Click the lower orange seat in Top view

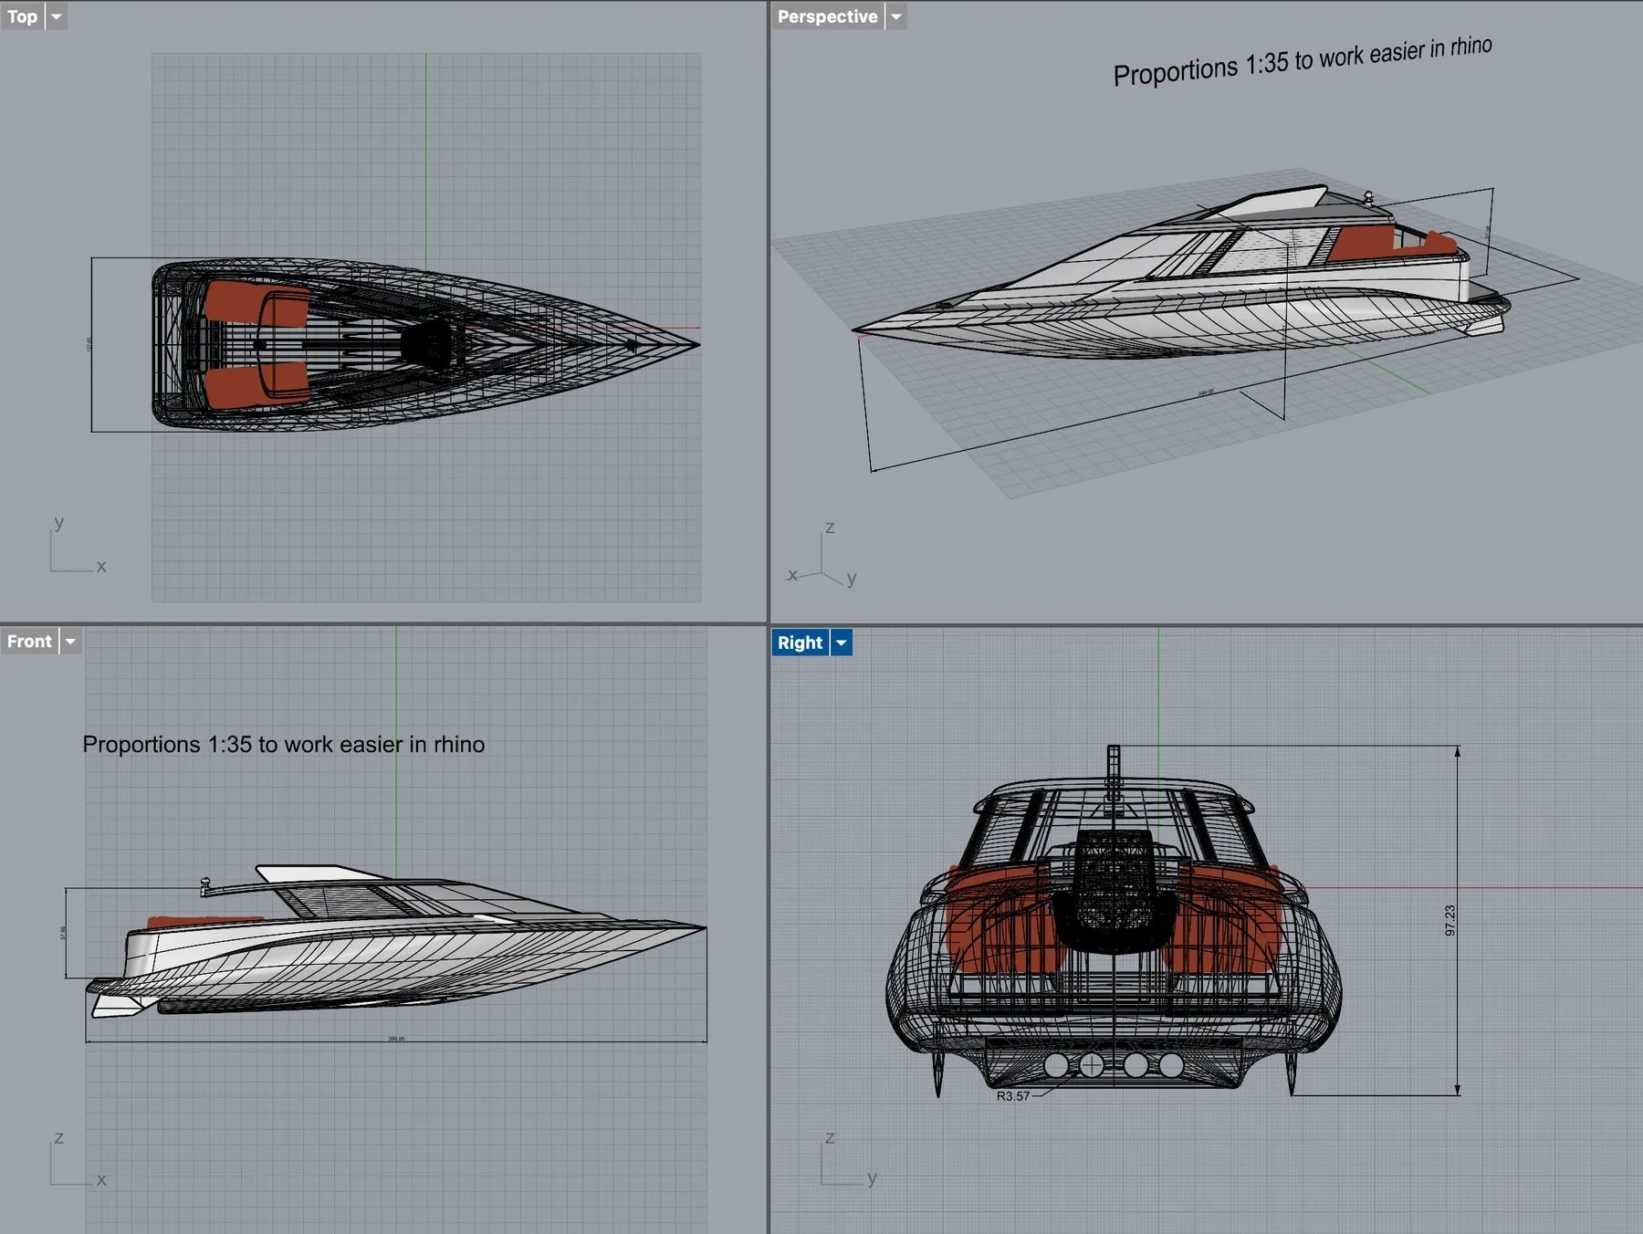(257, 384)
